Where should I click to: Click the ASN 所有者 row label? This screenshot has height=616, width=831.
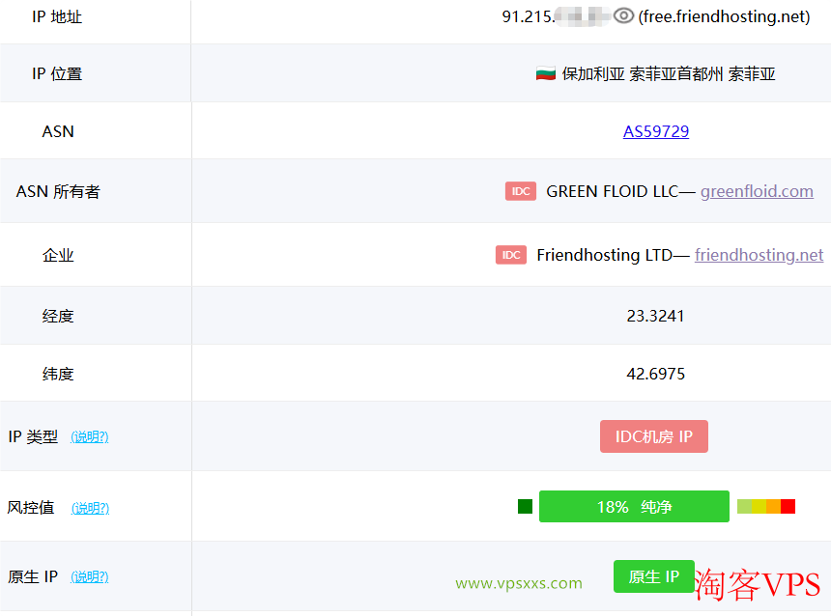[x=58, y=191]
